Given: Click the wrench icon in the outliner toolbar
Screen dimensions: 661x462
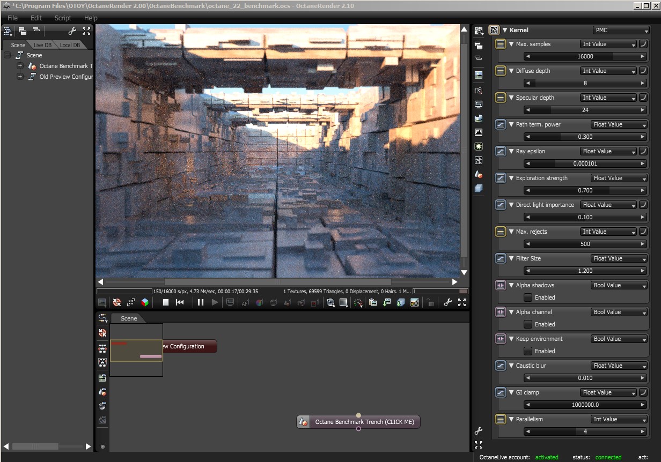Looking at the screenshot, I should [x=72, y=31].
